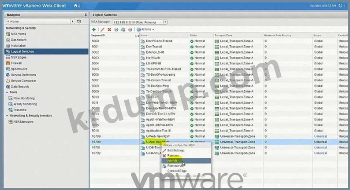Select the Extend-LS-01 logical switch row

(219, 52)
